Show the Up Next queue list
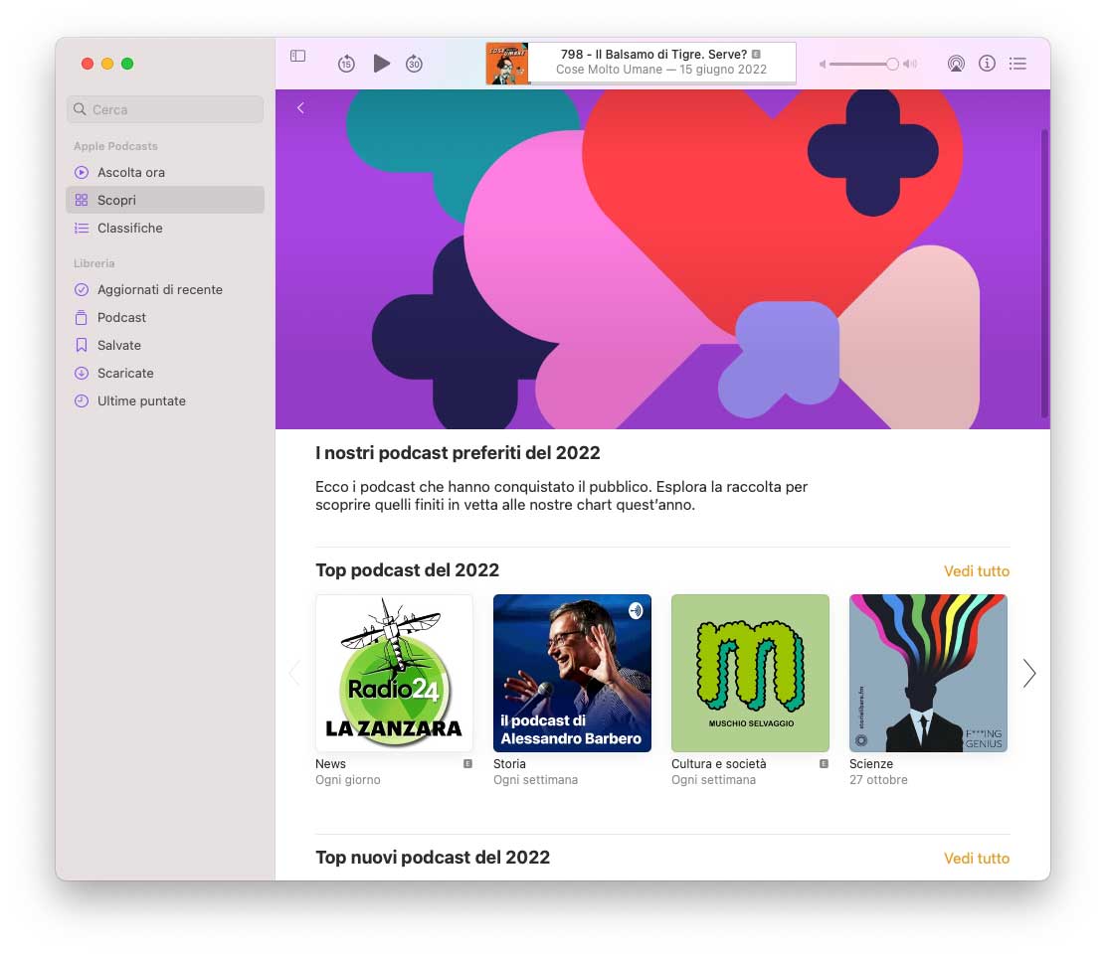The height and width of the screenshot is (954, 1106). pyautogui.click(x=1017, y=63)
